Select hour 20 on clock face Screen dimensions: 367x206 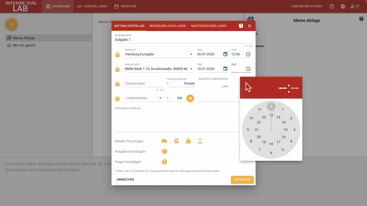tap(259, 137)
